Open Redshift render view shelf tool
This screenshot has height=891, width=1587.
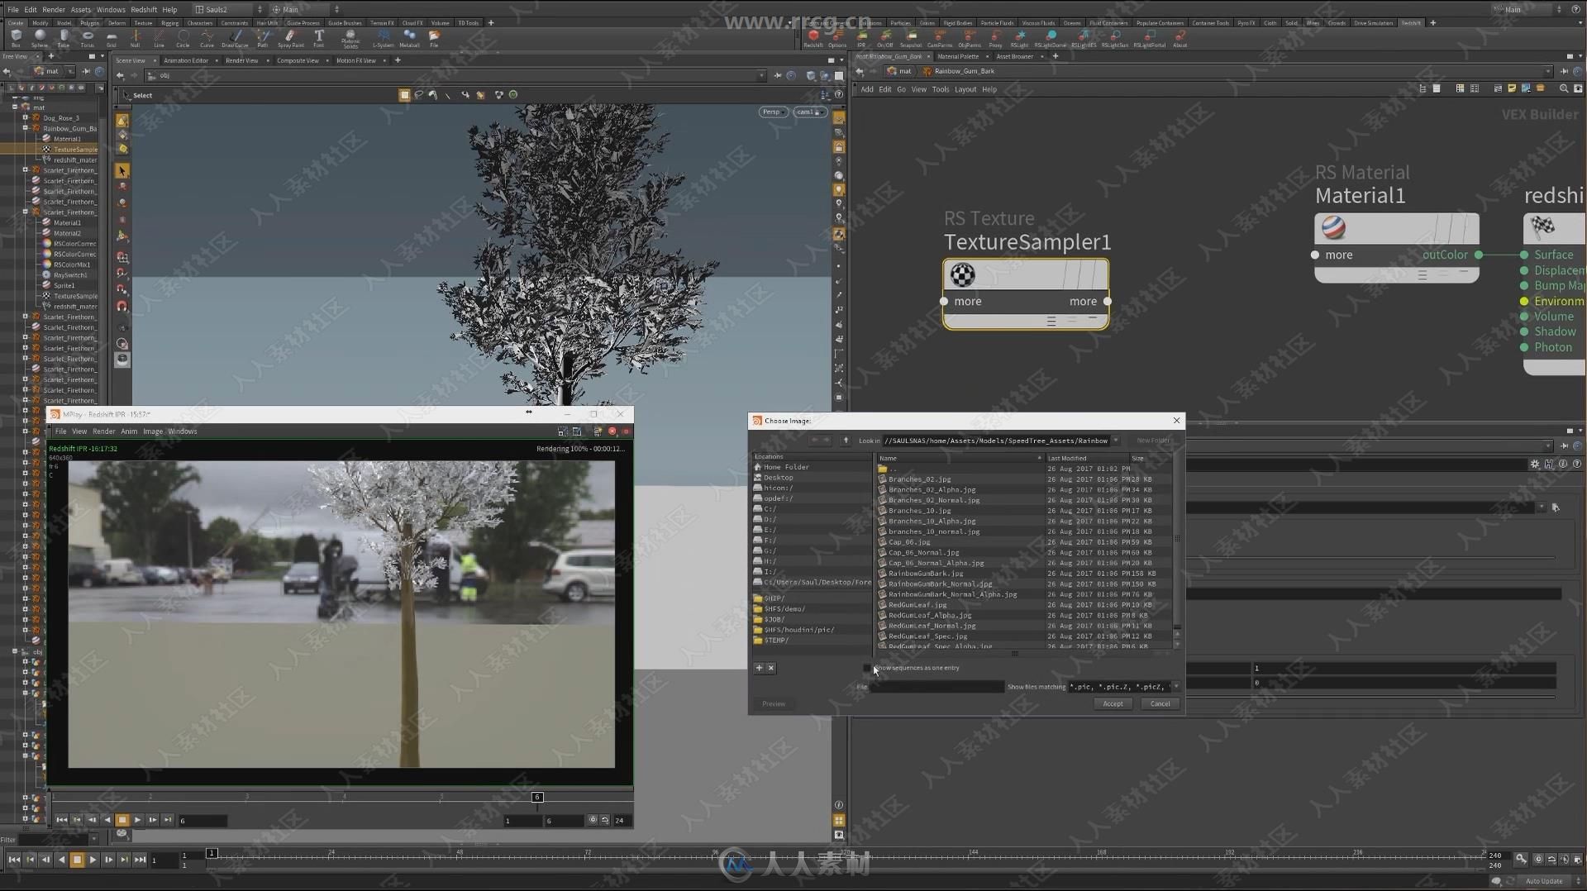point(813,38)
